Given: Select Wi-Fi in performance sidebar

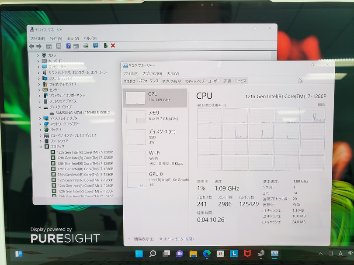Looking at the screenshot, I should coord(156,158).
